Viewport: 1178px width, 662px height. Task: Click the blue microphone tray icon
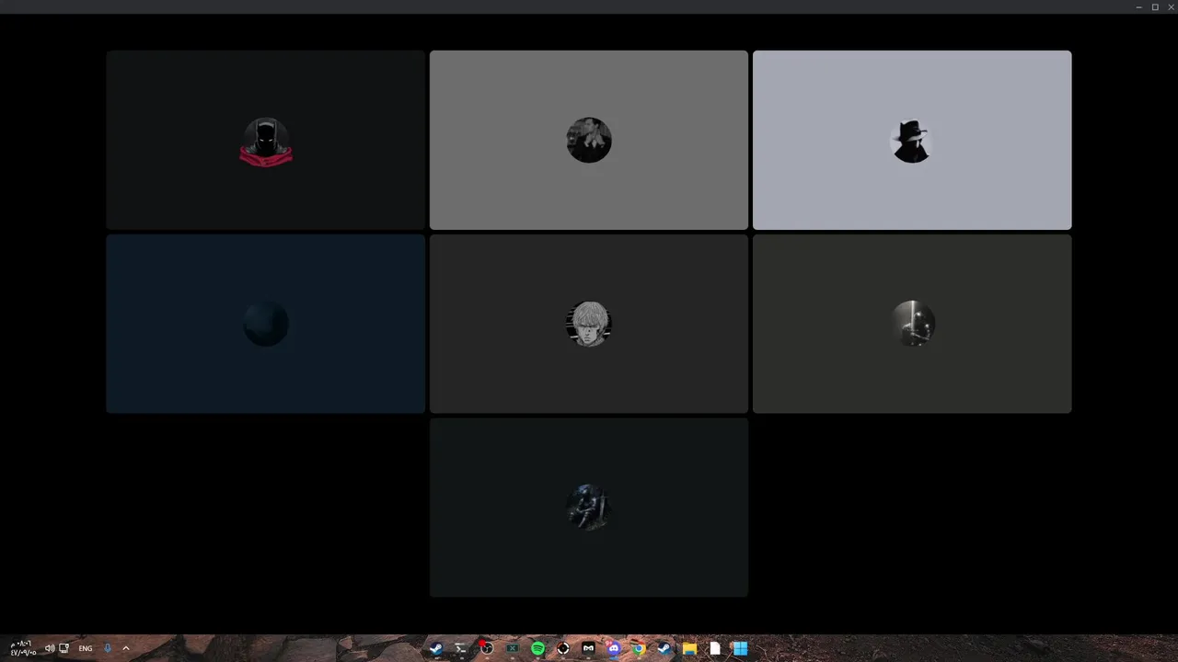click(x=108, y=648)
